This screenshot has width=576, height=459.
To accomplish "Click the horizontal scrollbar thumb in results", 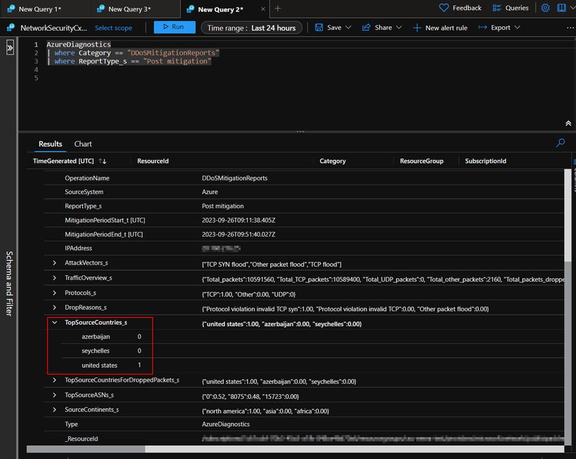I will coord(86,449).
